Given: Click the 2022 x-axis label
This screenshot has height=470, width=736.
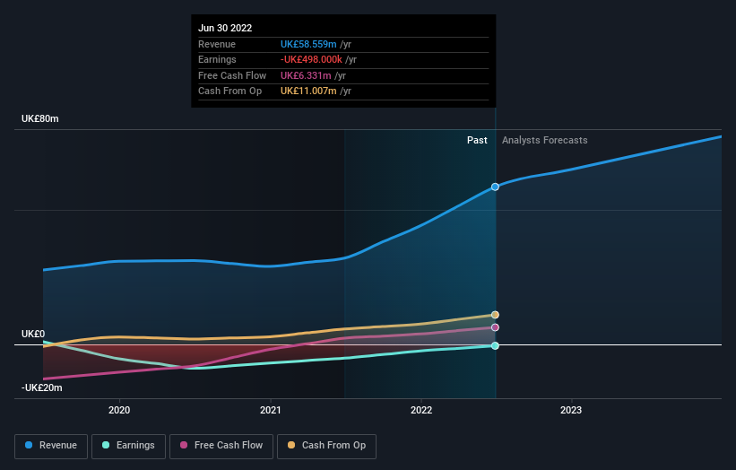Looking at the screenshot, I should click(x=421, y=410).
